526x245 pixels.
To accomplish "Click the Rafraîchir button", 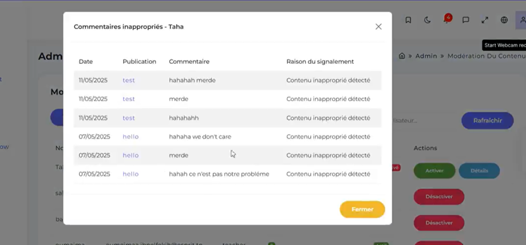I will (487, 121).
